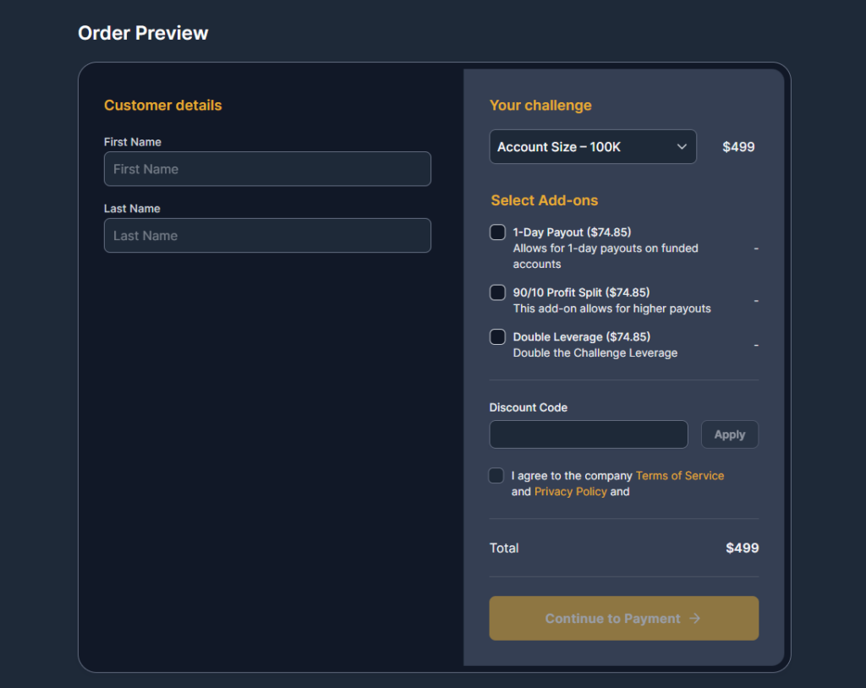
Task: Click into the First Name field
Action: (x=267, y=169)
